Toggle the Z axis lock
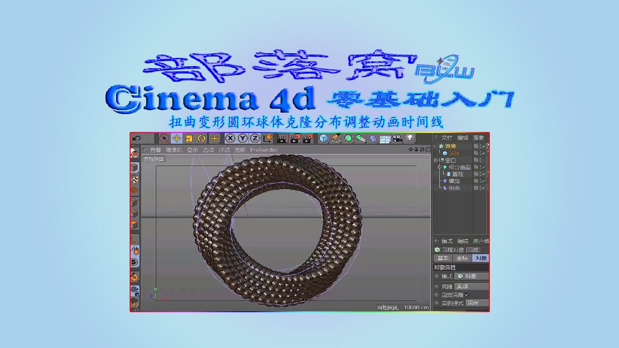 [254, 138]
